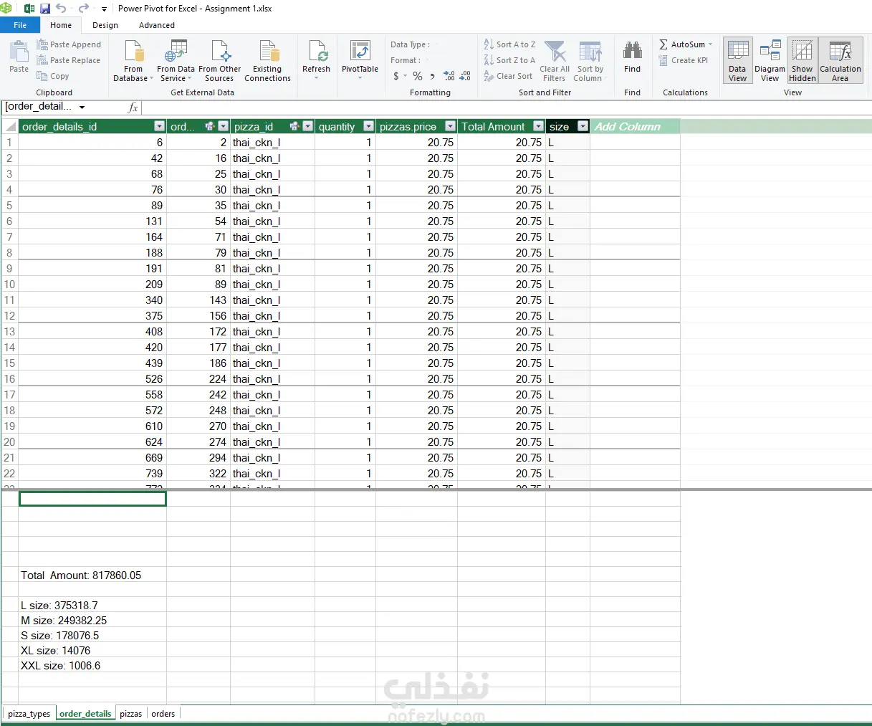Select the L size: 375318.7 measure

[x=92, y=605]
